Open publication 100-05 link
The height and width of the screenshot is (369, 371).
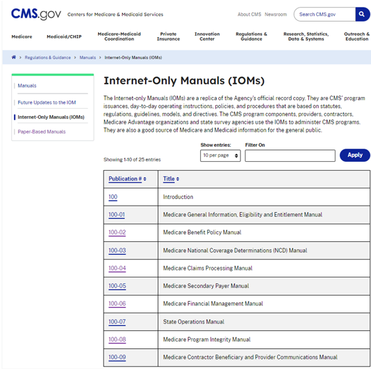pos(117,286)
